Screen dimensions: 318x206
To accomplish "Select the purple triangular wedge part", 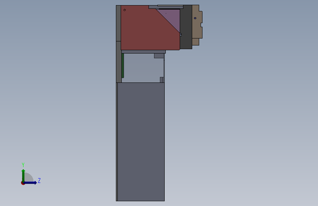I will (172, 18).
